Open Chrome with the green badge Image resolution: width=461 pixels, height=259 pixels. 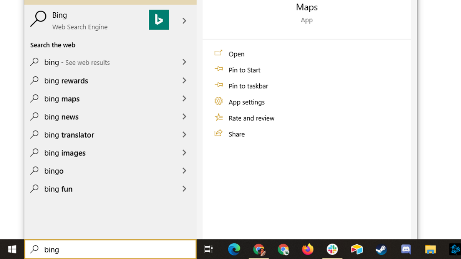284,249
